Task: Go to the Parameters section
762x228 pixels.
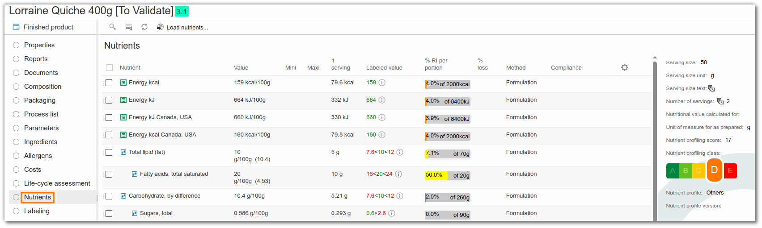Action: pos(42,128)
